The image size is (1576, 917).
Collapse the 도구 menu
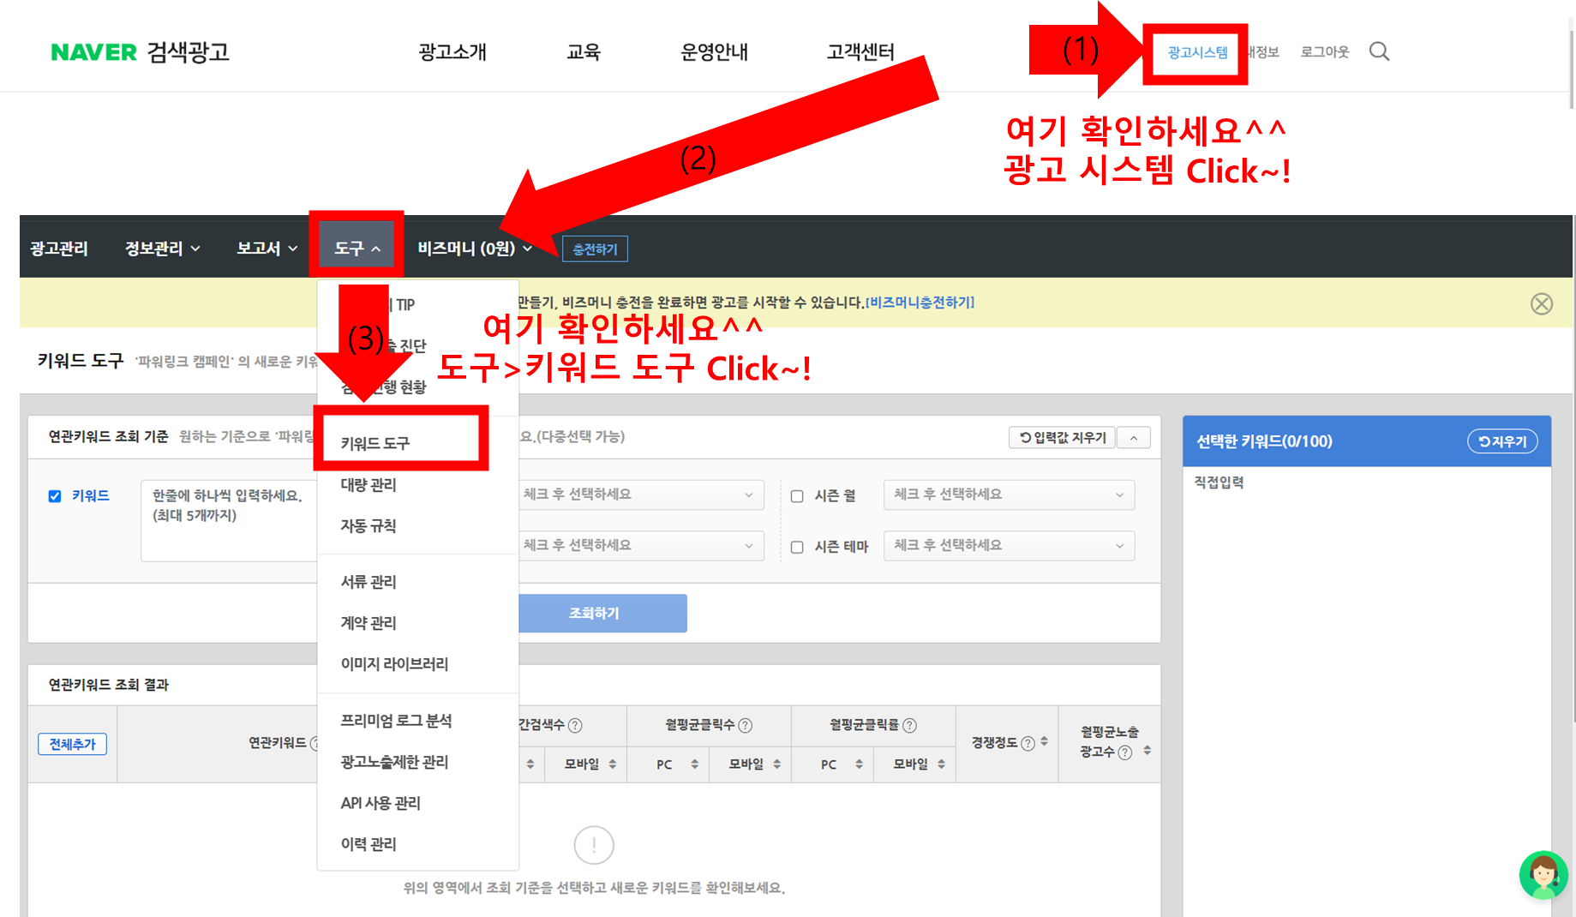357,249
